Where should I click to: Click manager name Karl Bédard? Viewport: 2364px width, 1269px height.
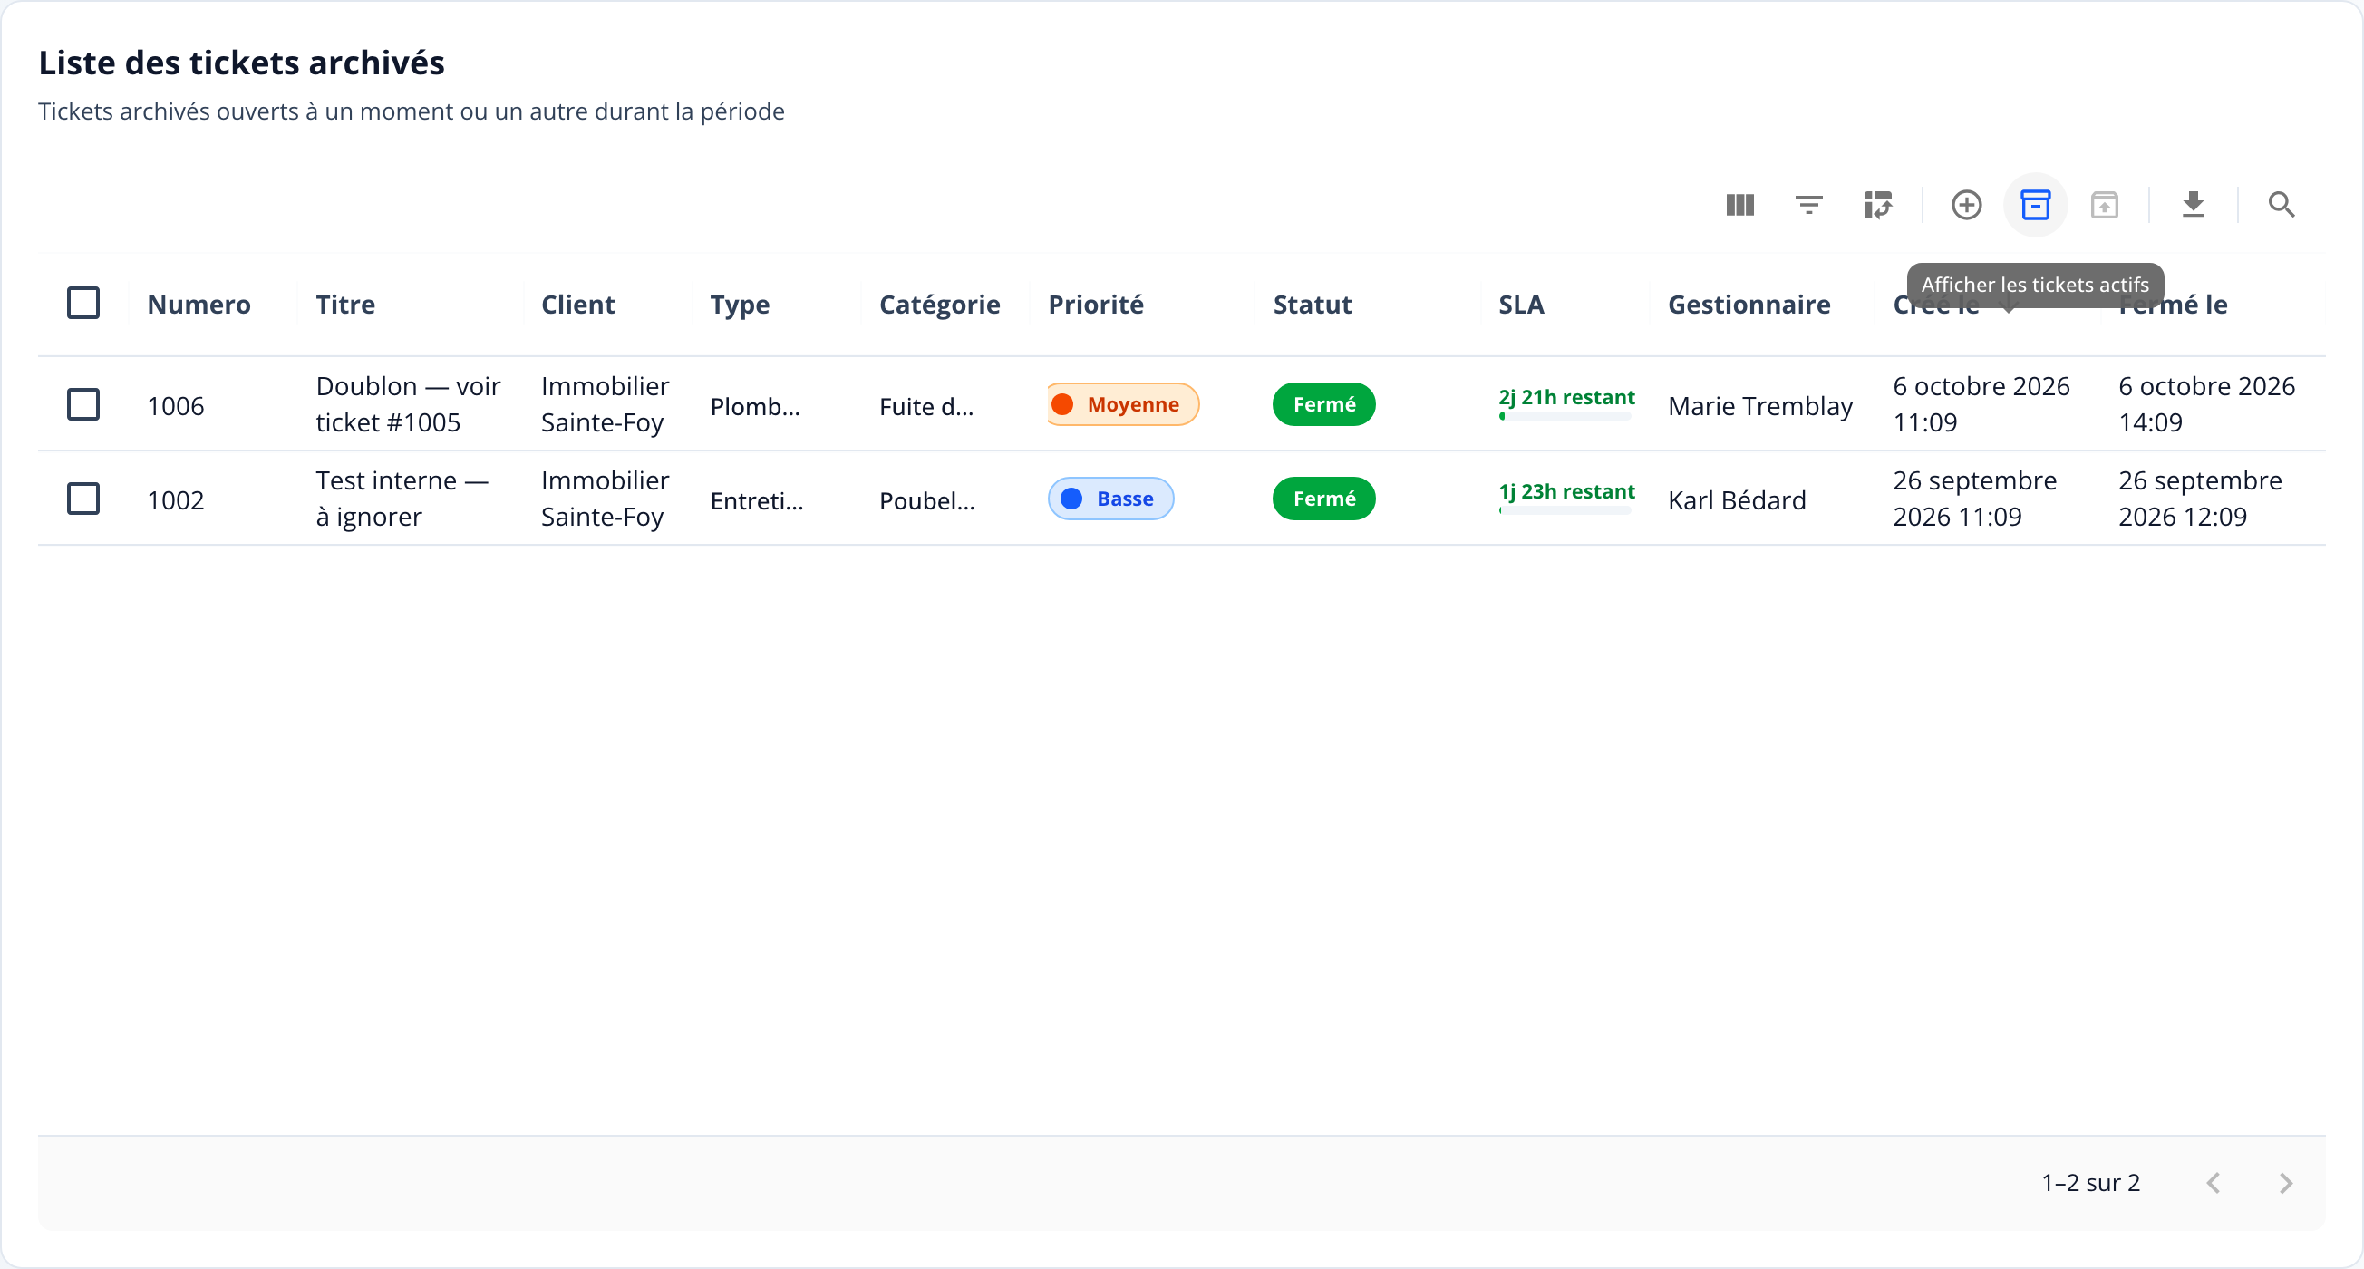(x=1737, y=501)
